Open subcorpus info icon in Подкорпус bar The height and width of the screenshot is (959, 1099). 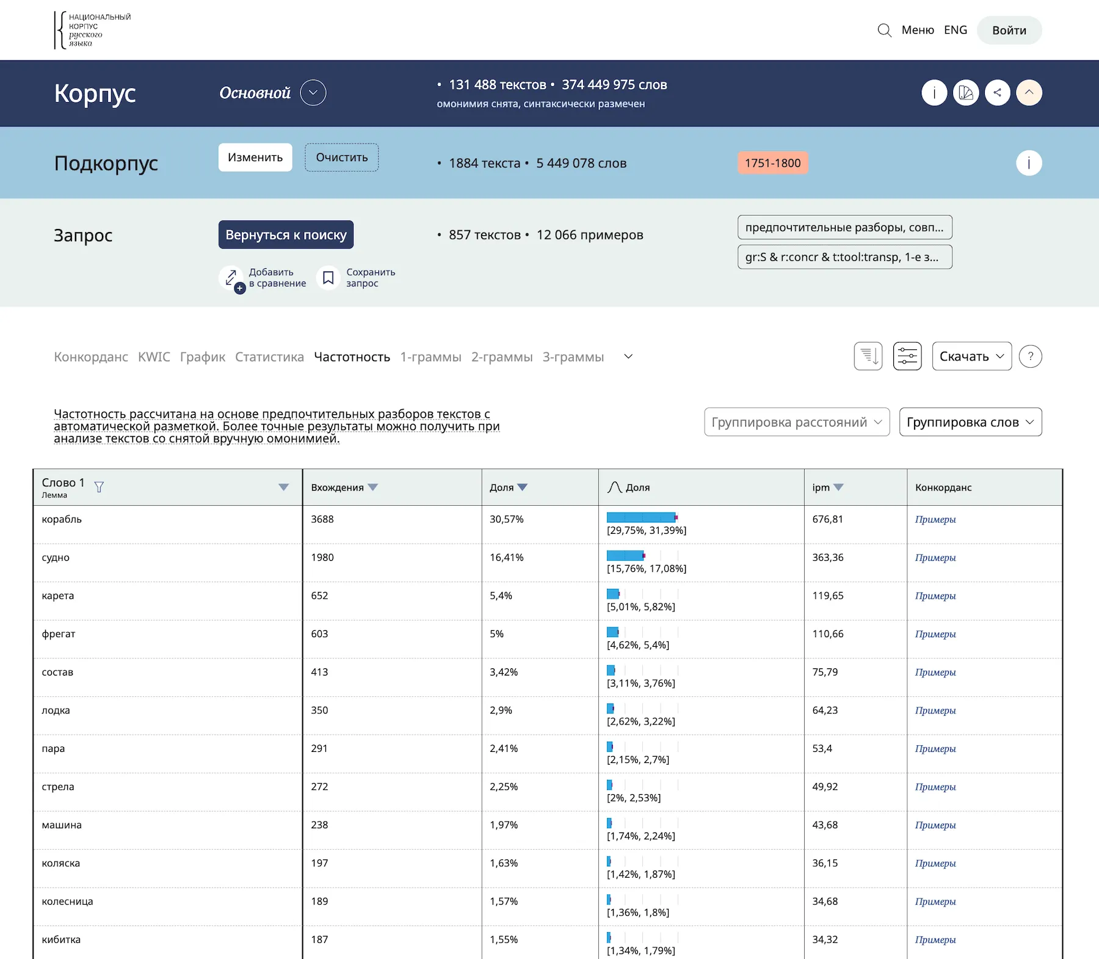point(1029,163)
